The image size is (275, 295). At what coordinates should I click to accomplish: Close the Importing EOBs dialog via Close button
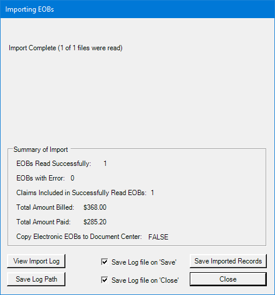(x=228, y=279)
